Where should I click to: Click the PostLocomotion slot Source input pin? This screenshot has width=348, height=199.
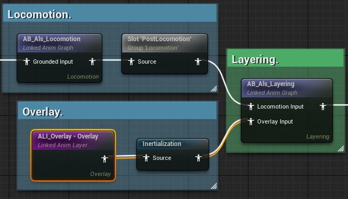click(x=131, y=62)
